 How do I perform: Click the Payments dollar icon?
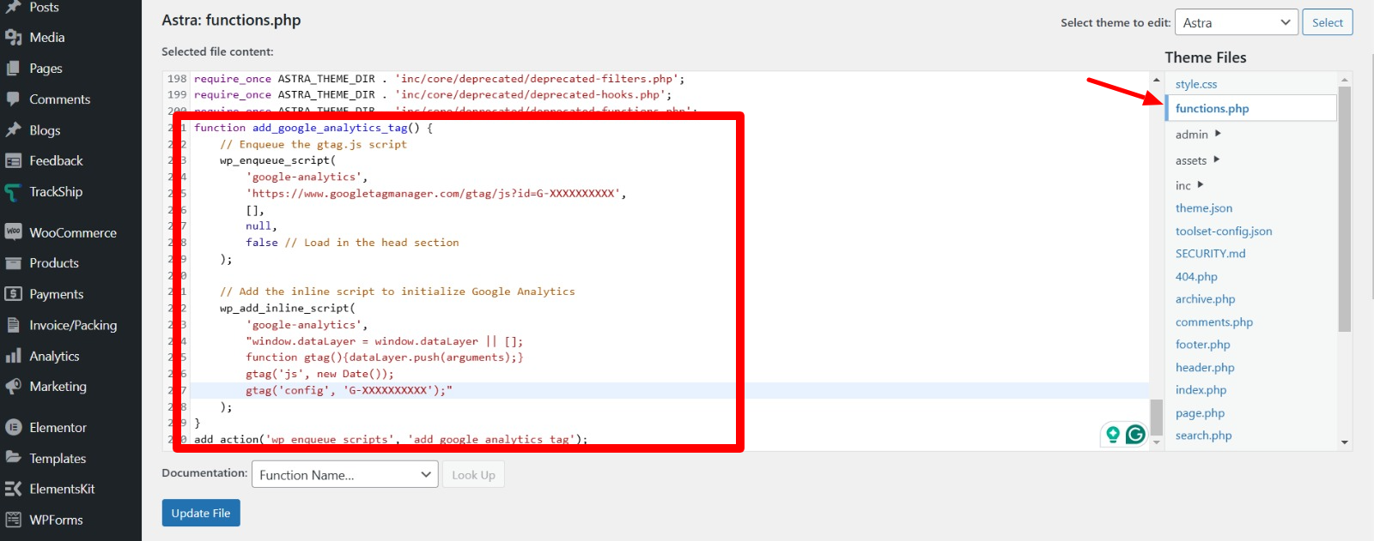[13, 294]
